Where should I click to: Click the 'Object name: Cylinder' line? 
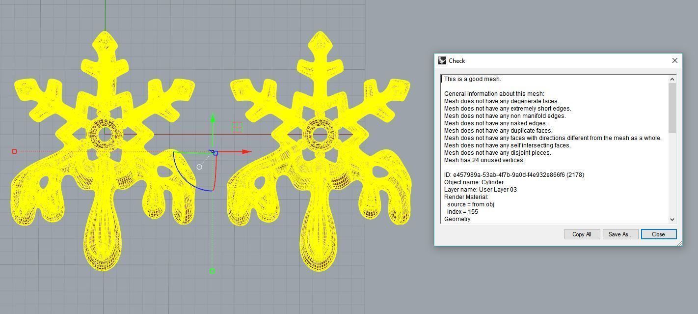(474, 182)
